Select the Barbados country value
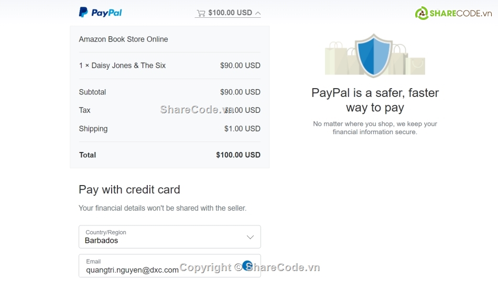 [x=102, y=241]
